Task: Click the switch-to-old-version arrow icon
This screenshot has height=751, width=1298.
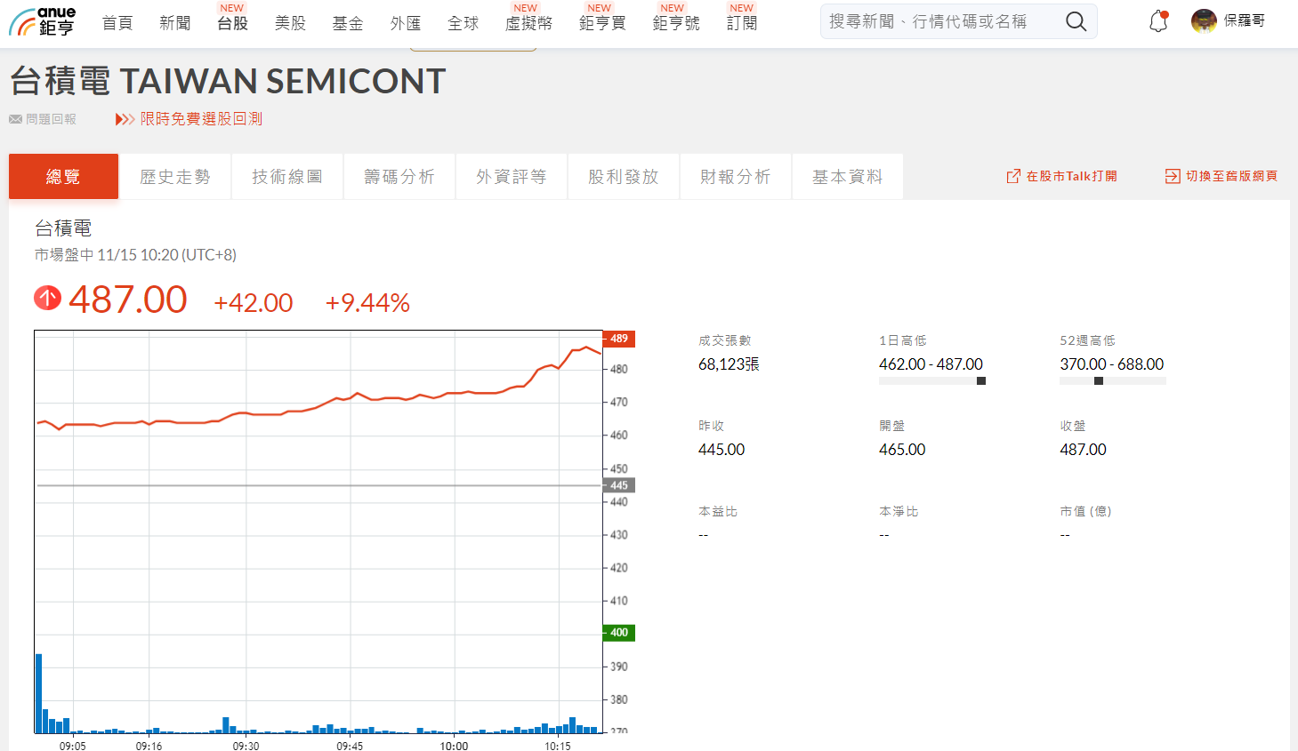Action: coord(1173,176)
